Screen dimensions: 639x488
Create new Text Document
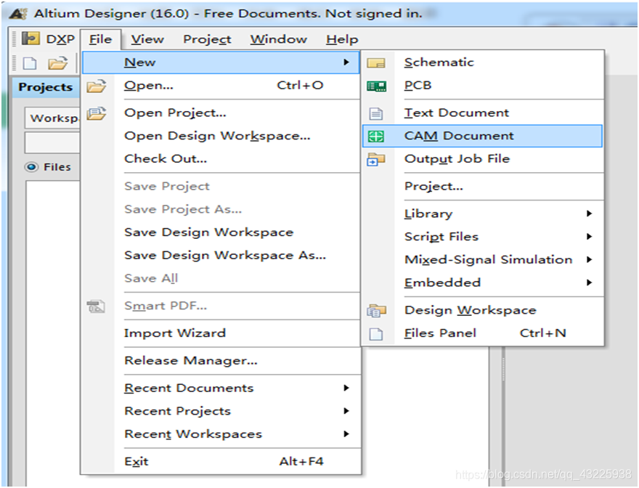(x=482, y=113)
